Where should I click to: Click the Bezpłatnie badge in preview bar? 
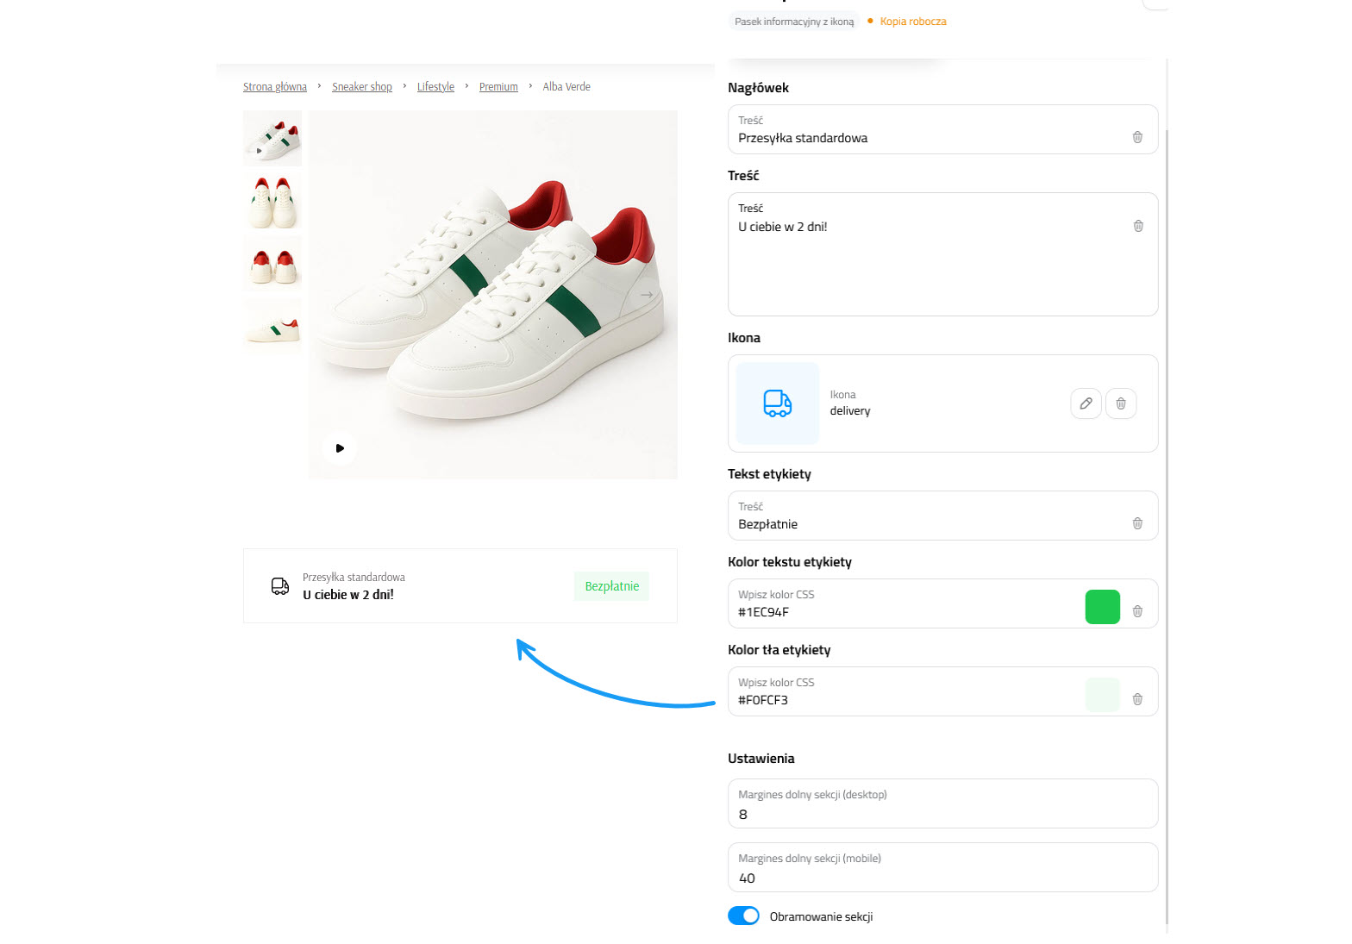611,586
